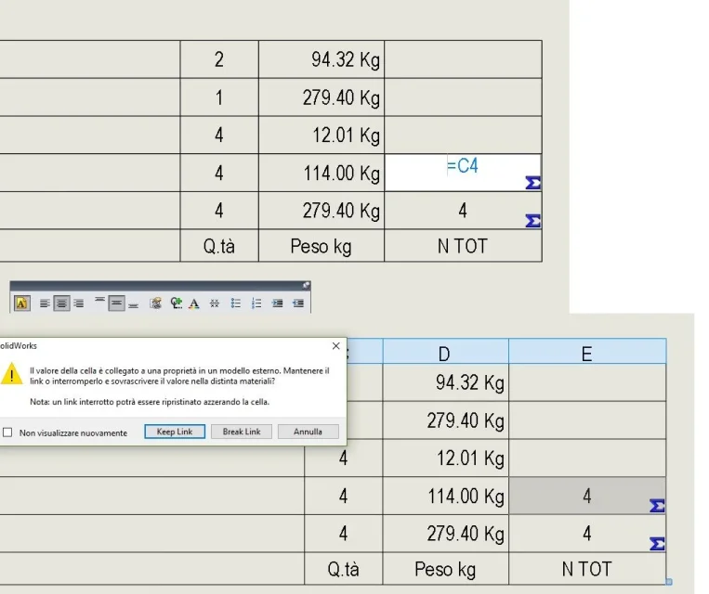
Task: Toggle the use document font button
Action: click(x=22, y=303)
